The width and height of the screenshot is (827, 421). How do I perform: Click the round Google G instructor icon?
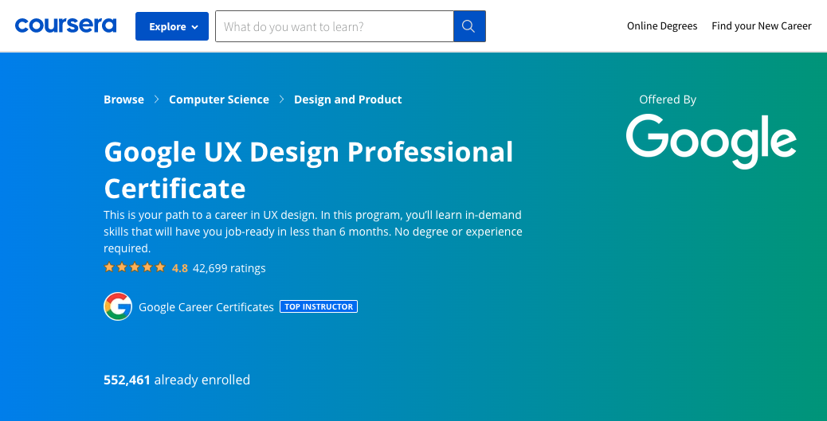click(x=118, y=306)
